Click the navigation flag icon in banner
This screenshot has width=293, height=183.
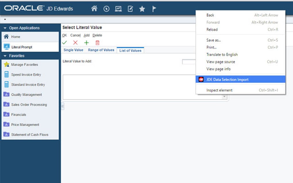pyautogui.click(x=154, y=9)
